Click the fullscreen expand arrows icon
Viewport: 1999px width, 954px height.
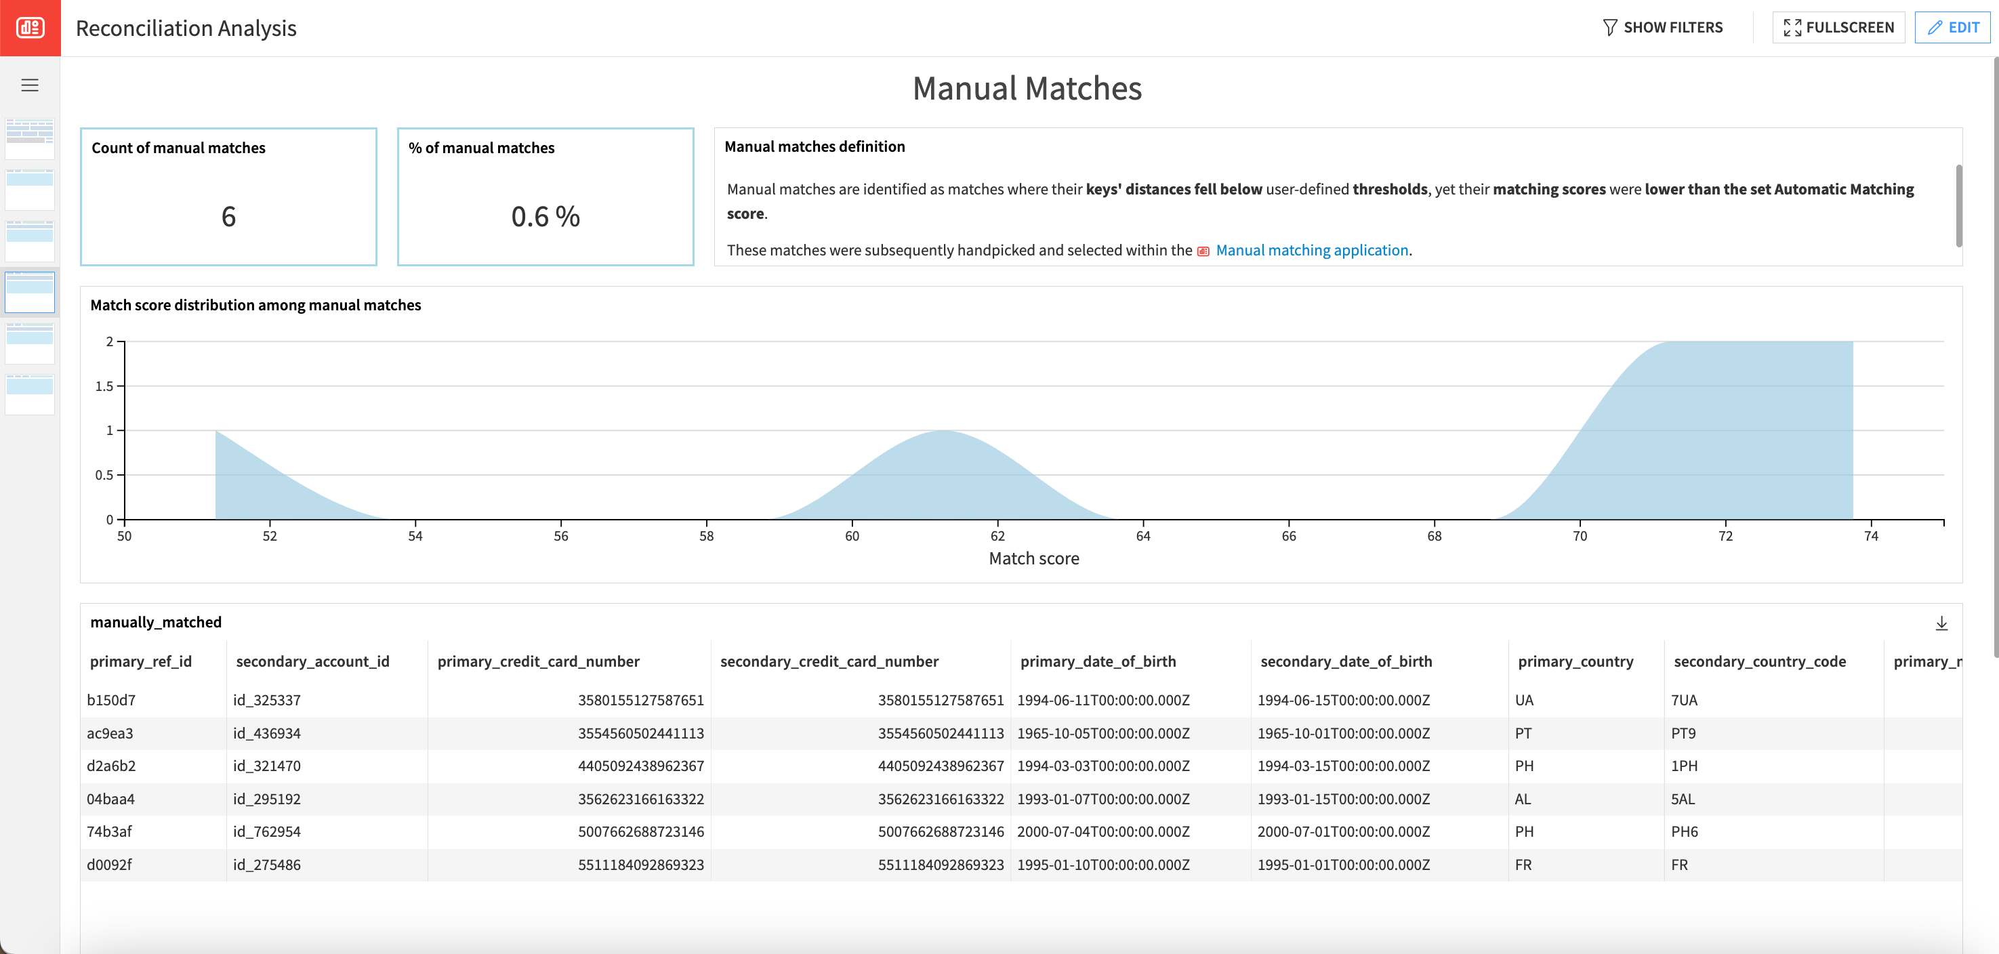[1792, 28]
